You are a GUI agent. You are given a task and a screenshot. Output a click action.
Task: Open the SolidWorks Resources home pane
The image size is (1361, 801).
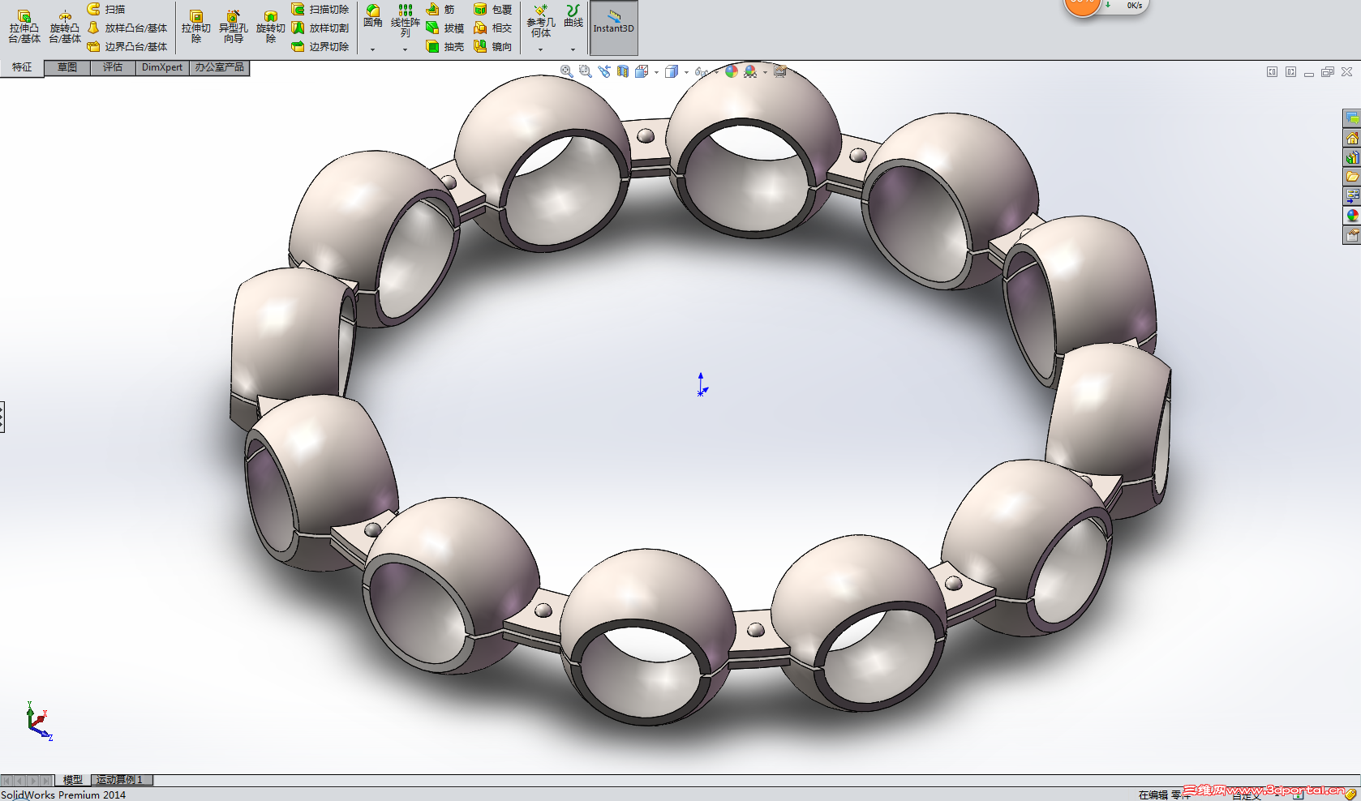point(1352,138)
